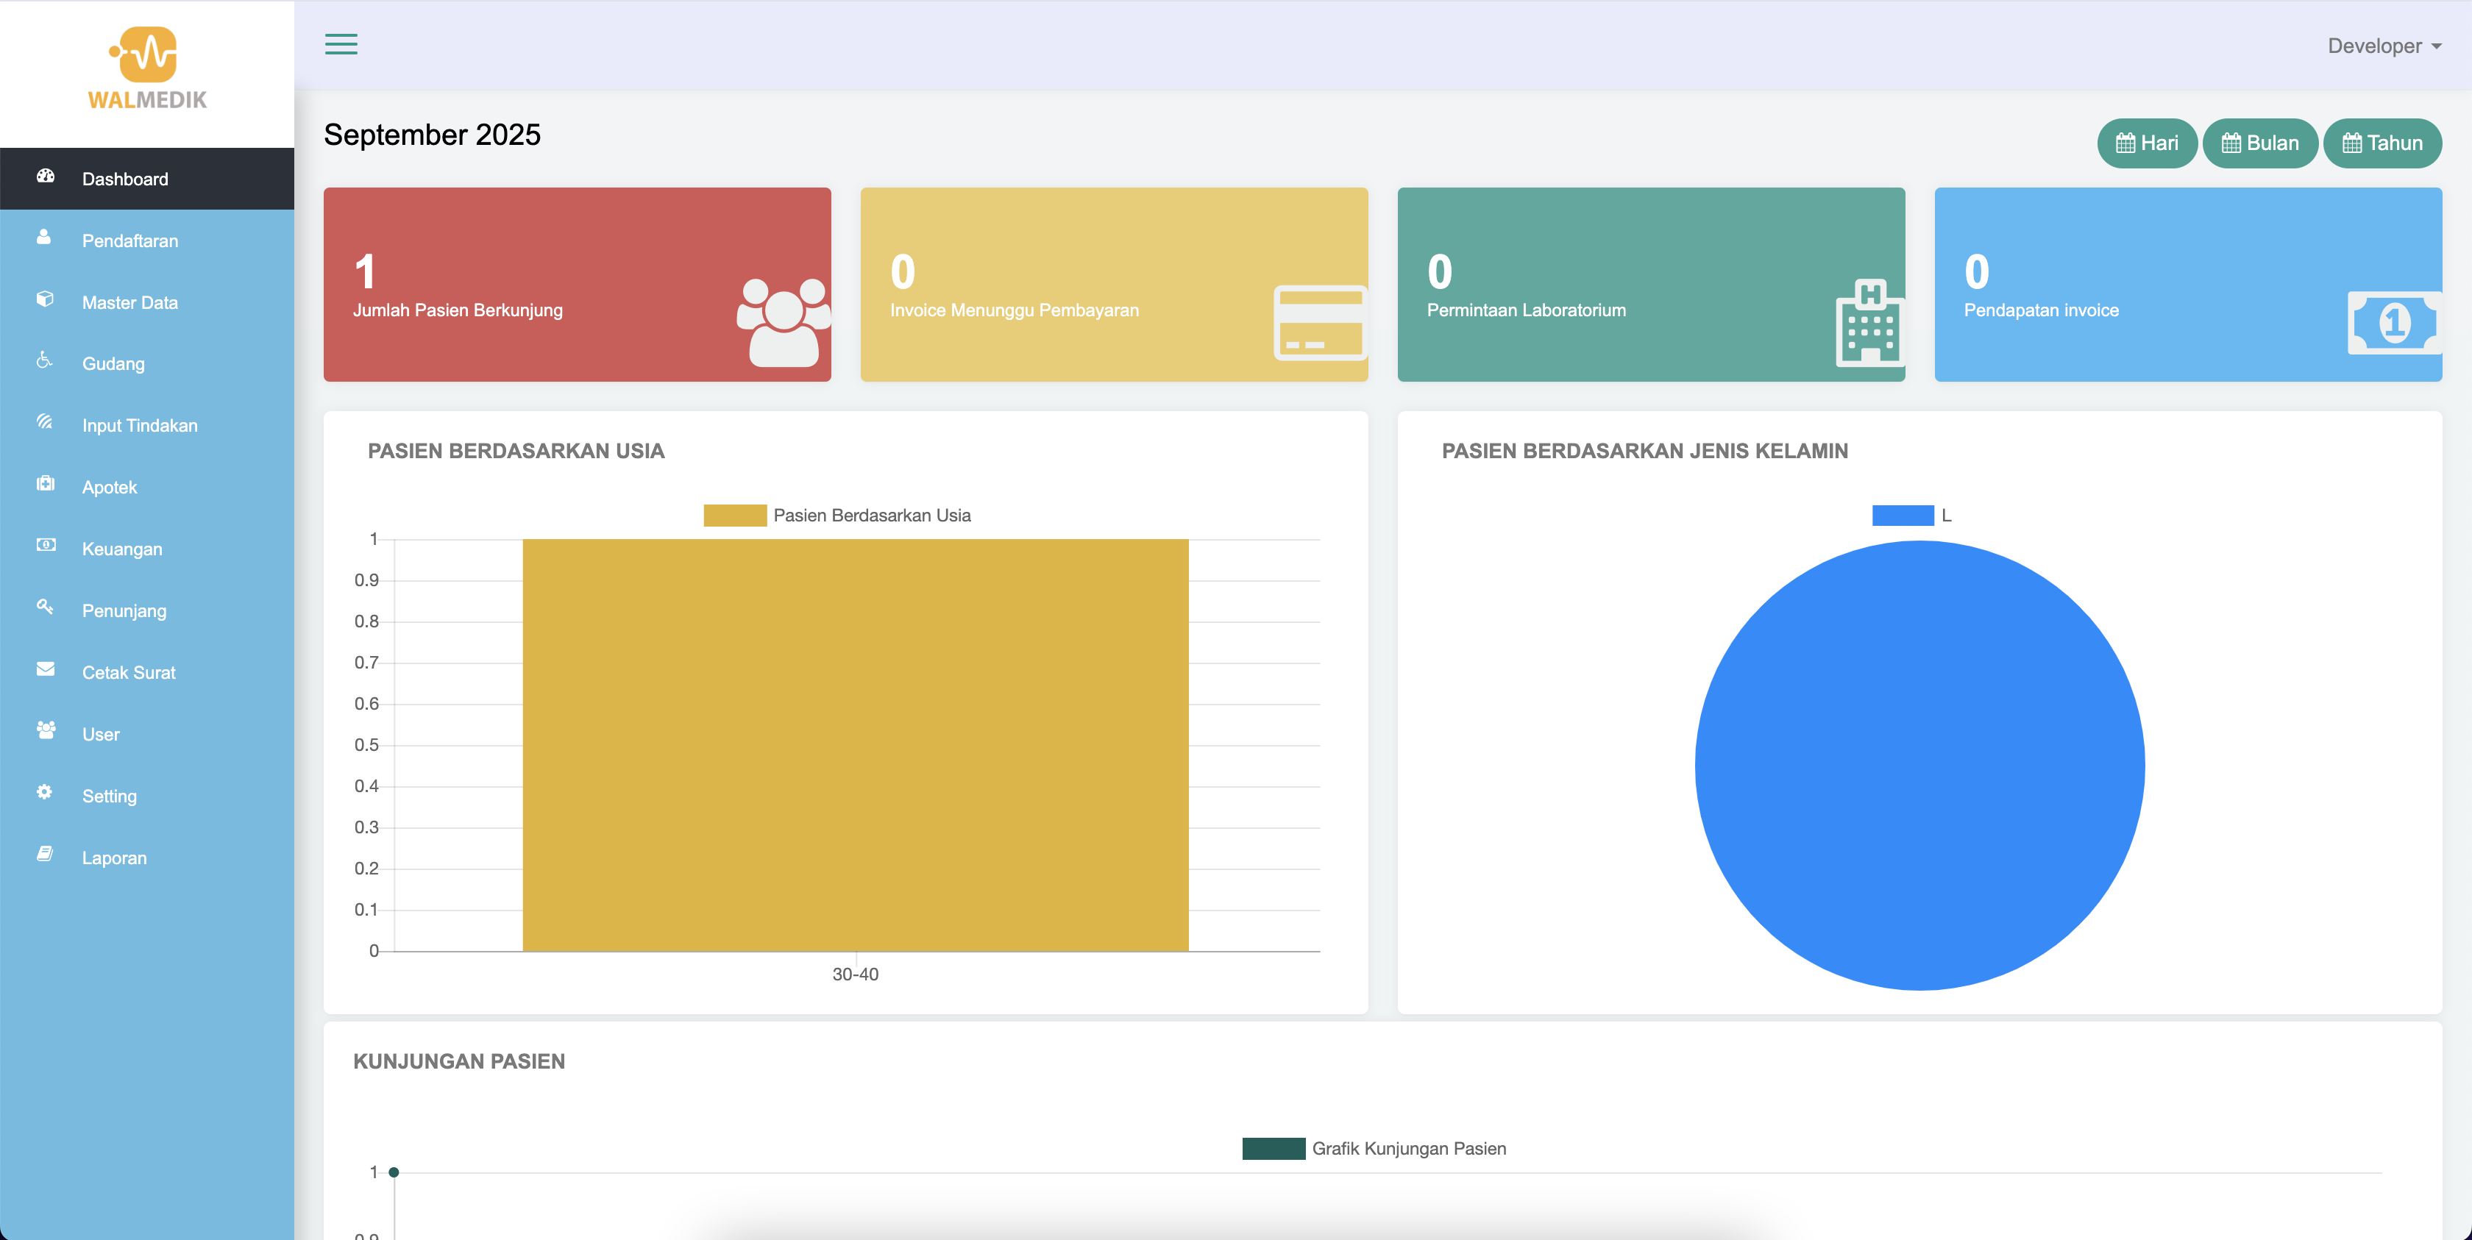Click the blue gender pie chart
Screen dimensions: 2472x1240
click(1919, 766)
